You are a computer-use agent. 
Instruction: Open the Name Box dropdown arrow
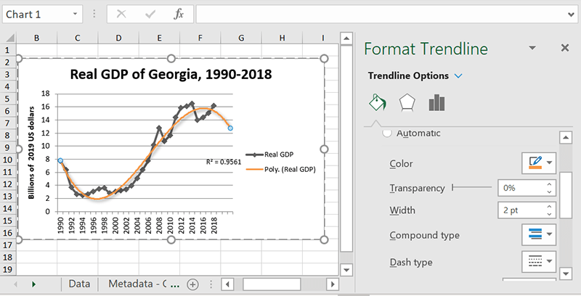(x=75, y=14)
